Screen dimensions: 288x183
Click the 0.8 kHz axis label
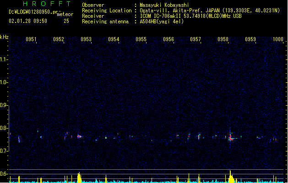(4, 128)
